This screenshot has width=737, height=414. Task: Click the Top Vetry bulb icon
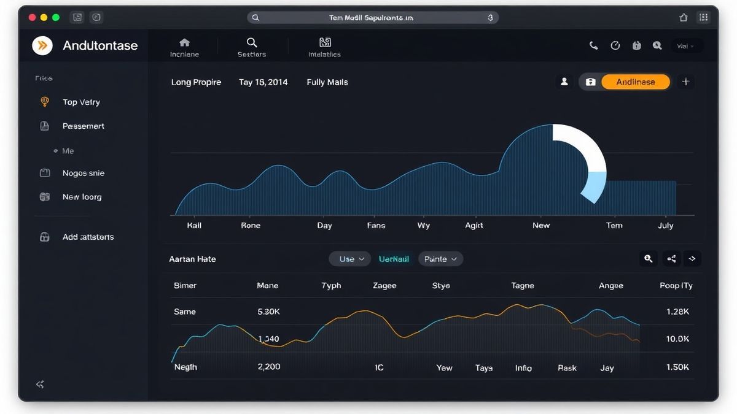[44, 102]
